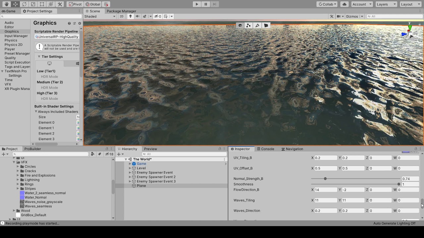Select the Scale tool

pyautogui.click(x=33, y=4)
